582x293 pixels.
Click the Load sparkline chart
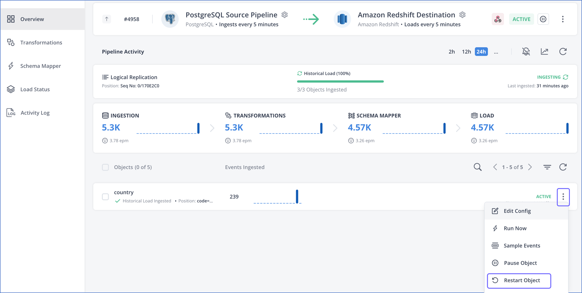point(537,128)
